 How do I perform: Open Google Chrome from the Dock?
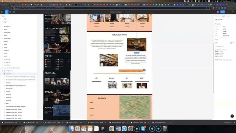pyautogui.click(x=111, y=129)
